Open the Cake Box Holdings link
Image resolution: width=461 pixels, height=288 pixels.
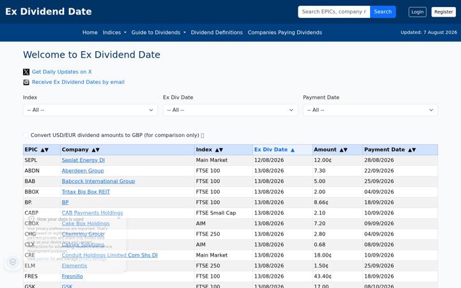[x=86, y=223]
